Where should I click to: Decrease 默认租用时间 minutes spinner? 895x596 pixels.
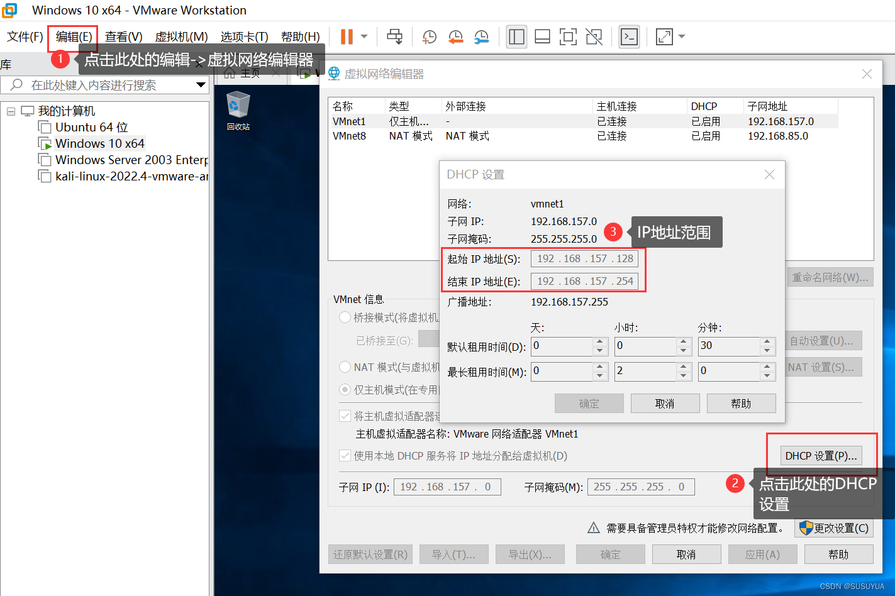pyautogui.click(x=767, y=351)
